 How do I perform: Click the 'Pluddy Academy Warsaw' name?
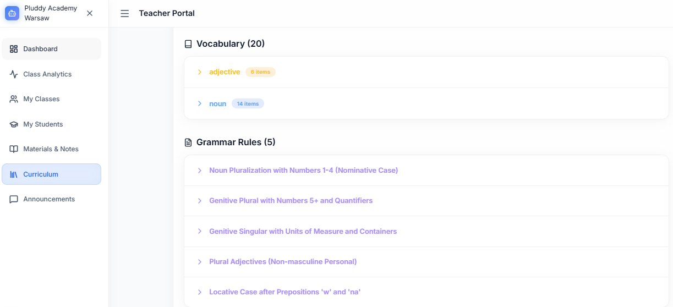pos(51,13)
